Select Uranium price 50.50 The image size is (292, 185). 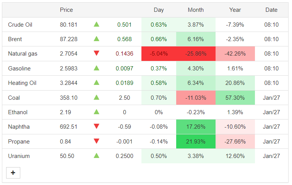tap(67, 156)
